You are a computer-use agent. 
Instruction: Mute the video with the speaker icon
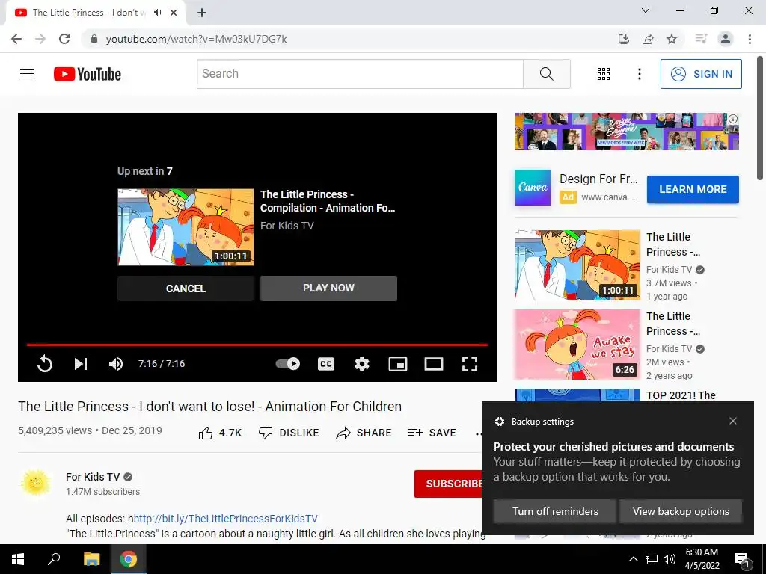click(x=116, y=364)
